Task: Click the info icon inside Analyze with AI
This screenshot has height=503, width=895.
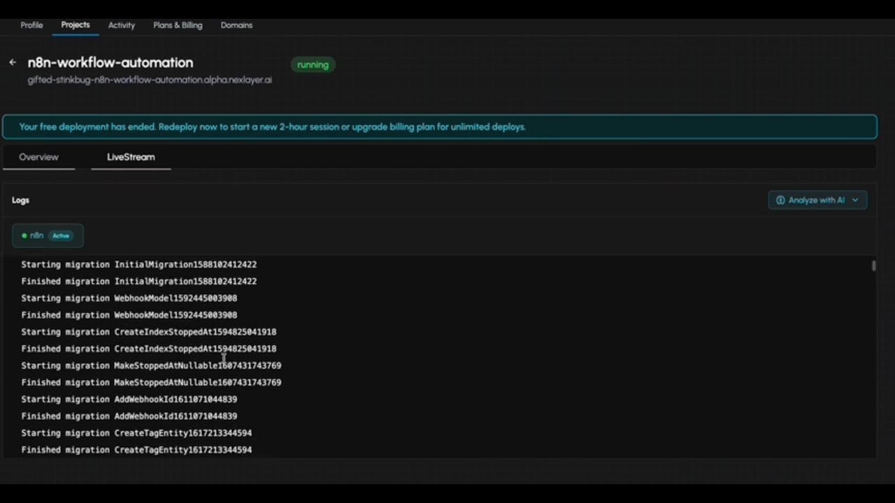Action: tap(780, 200)
